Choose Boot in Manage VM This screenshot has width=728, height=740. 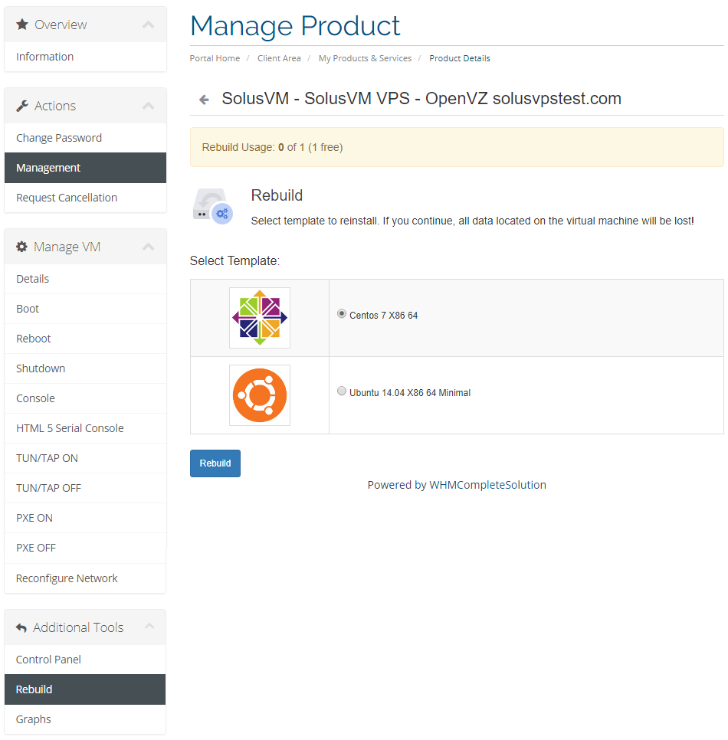(x=86, y=309)
